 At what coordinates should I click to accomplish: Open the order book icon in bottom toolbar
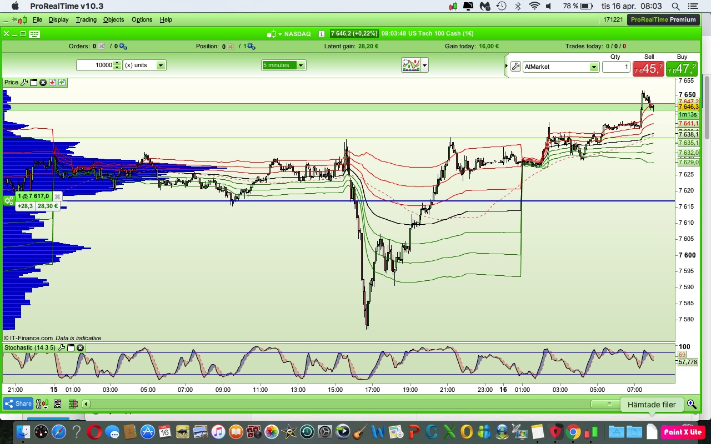tap(73, 404)
